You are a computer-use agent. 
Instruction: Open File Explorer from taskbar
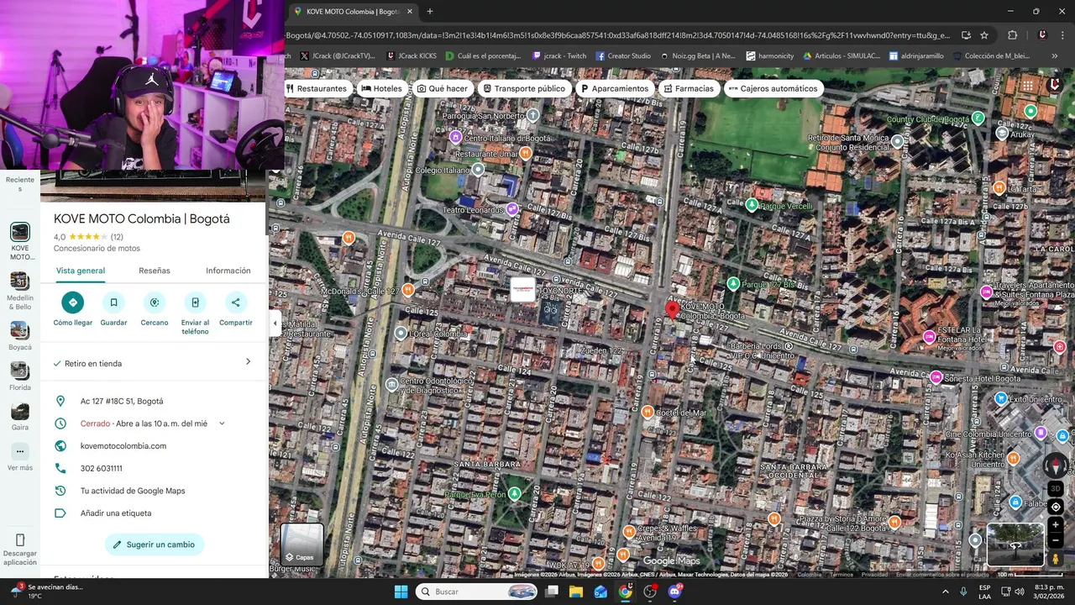tap(576, 592)
